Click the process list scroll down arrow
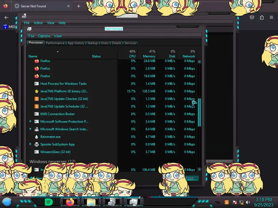 199,170
